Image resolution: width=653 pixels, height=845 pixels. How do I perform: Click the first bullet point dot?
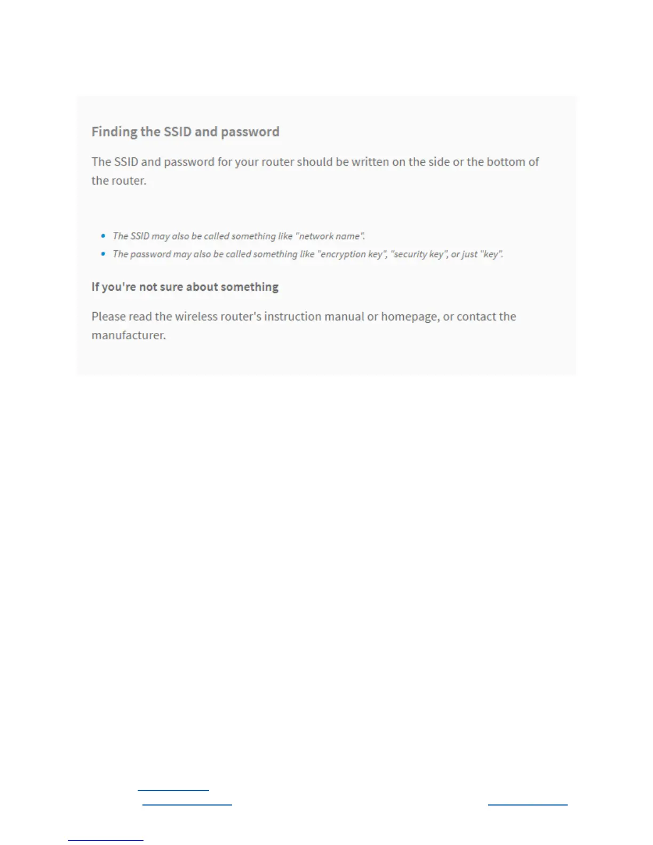coord(103,236)
